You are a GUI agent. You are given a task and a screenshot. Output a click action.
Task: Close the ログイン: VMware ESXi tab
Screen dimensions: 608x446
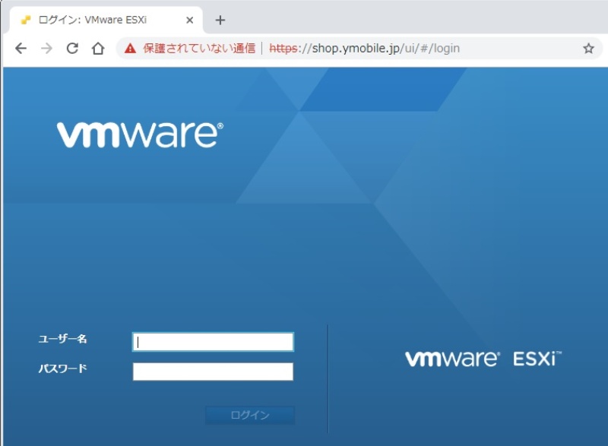(x=188, y=20)
